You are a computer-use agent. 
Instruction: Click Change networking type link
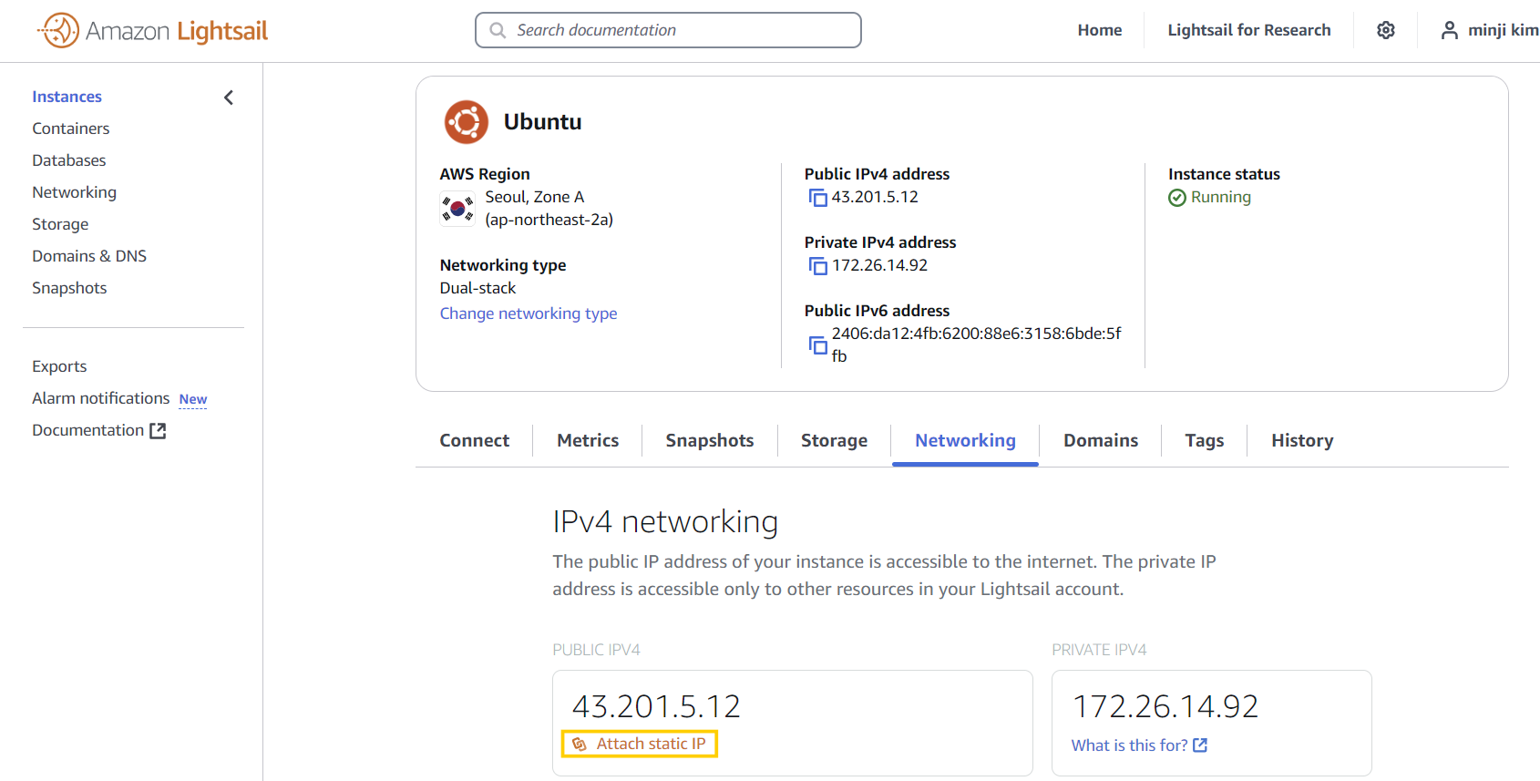(x=529, y=313)
